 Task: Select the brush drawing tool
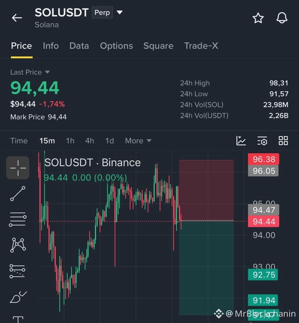(18, 297)
